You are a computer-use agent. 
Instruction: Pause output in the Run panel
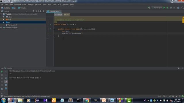pos(2,78)
